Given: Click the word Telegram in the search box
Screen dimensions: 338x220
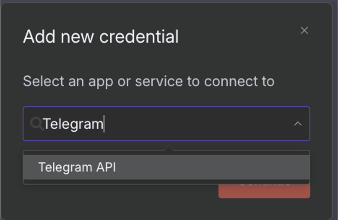Looking at the screenshot, I should pyautogui.click(x=73, y=124).
